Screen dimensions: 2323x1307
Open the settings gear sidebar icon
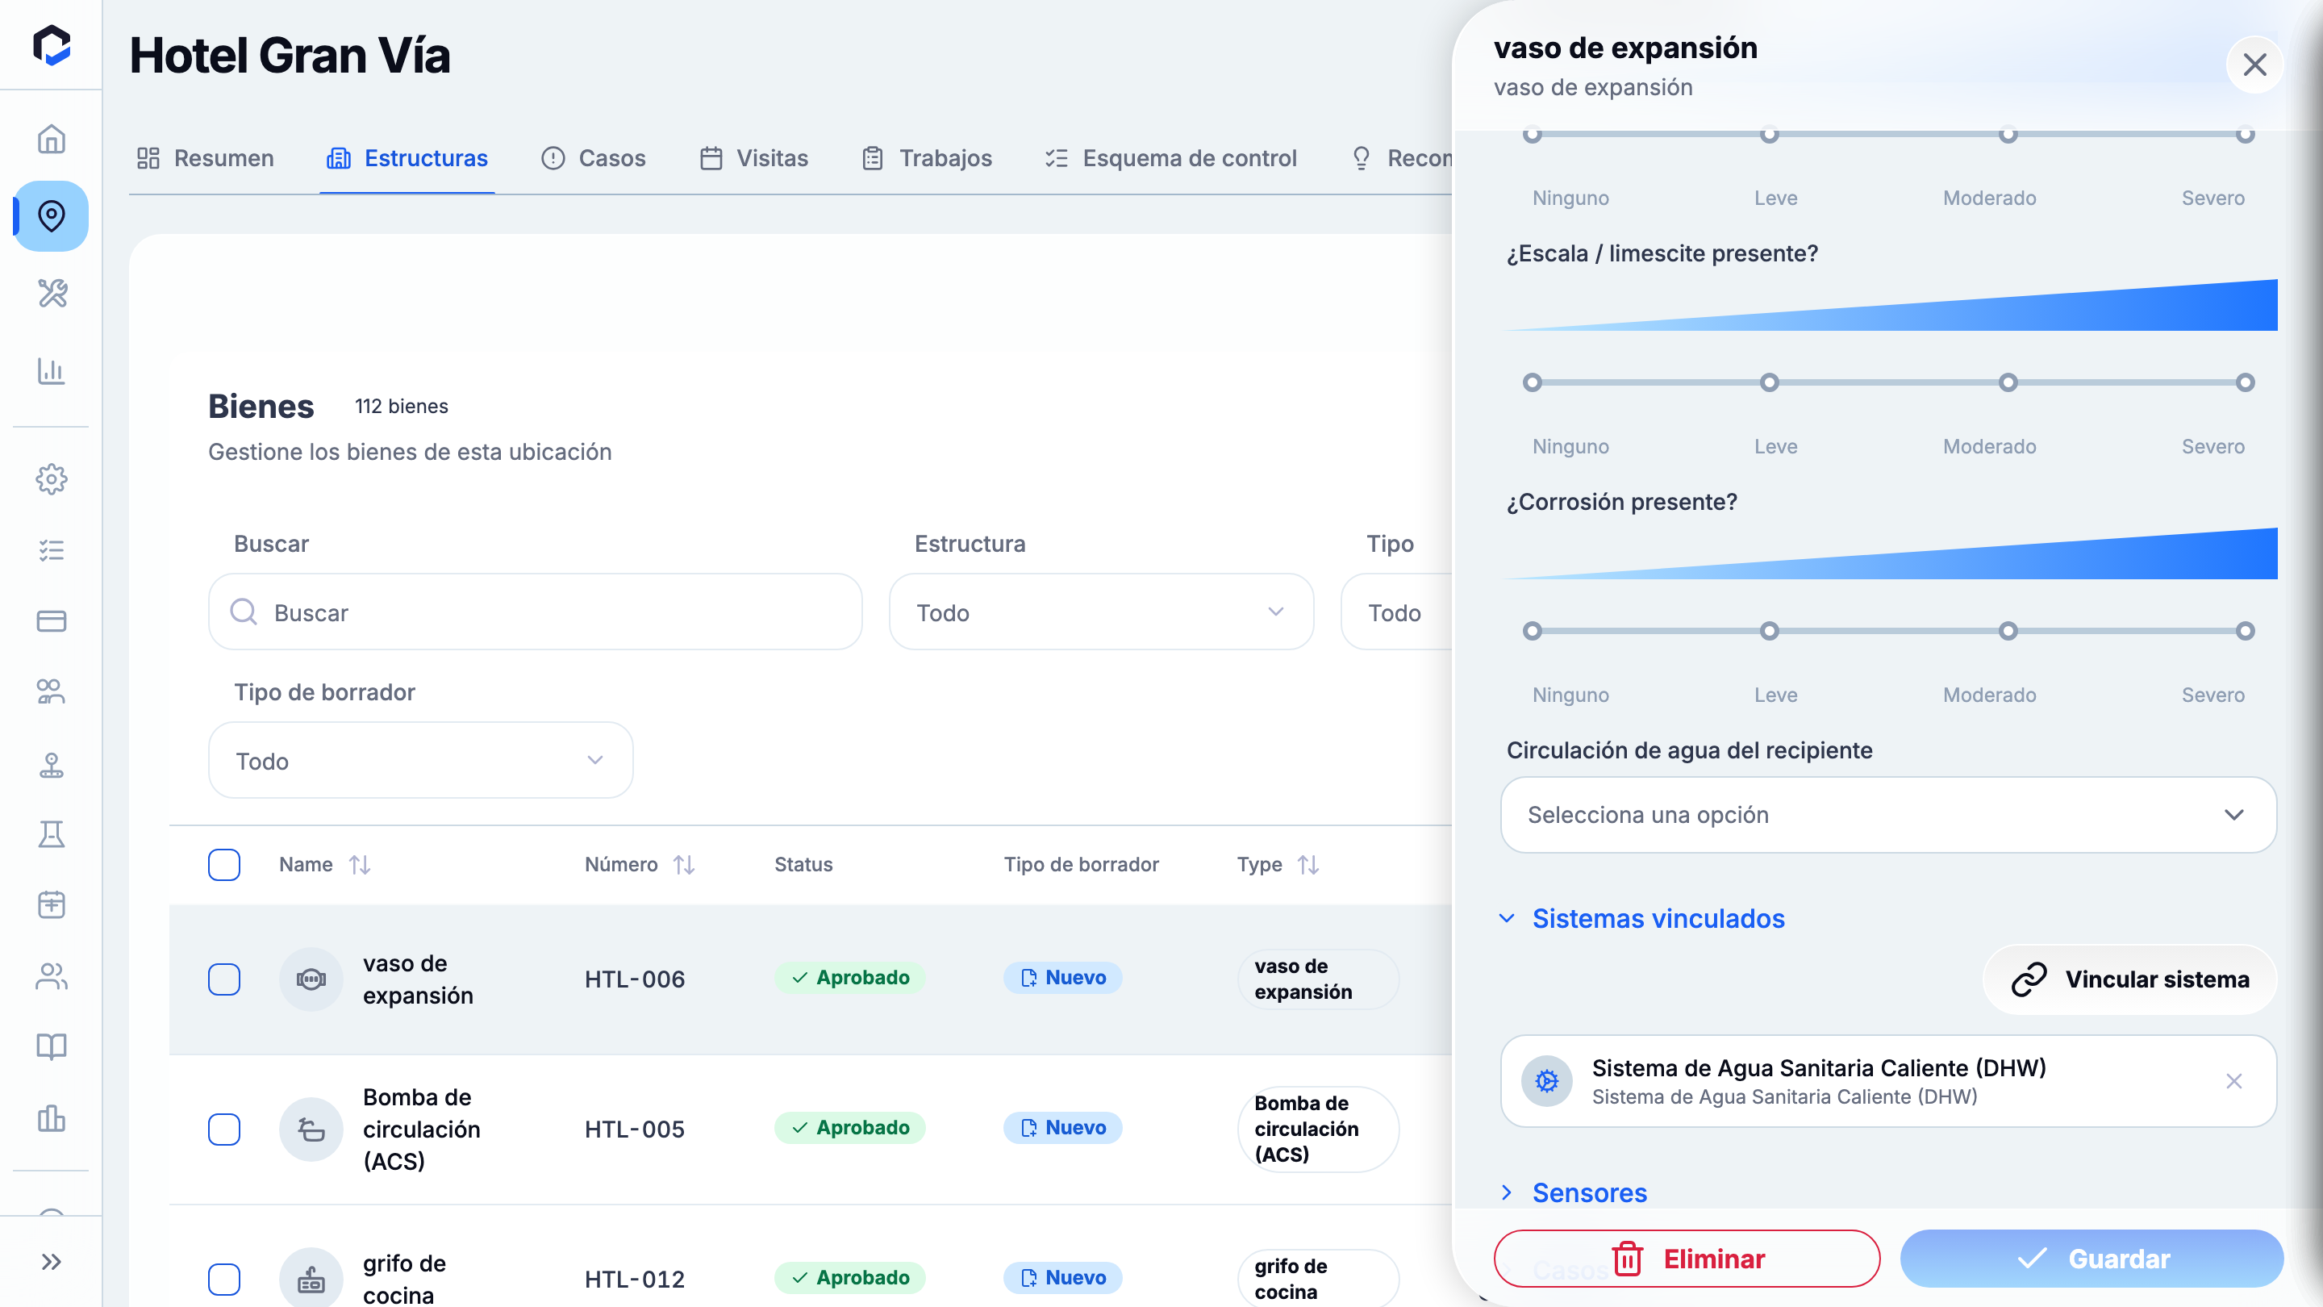pos(52,479)
